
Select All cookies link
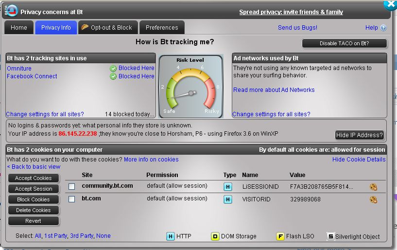38,236
